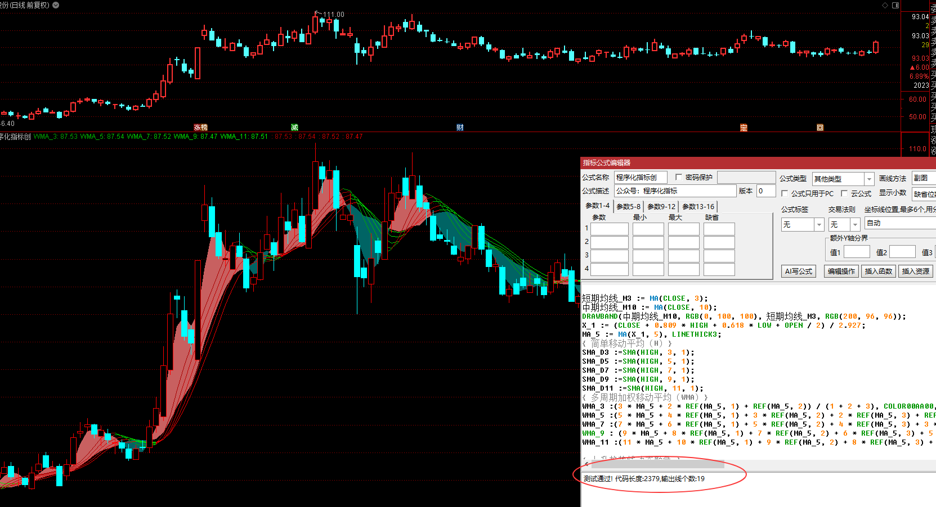Tick the 公式只用于PC checkbox
936x507 pixels.
[x=785, y=193]
